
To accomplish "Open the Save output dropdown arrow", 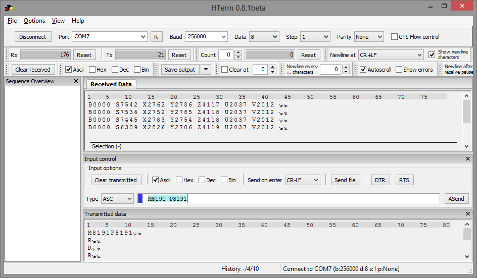I will coord(206,70).
